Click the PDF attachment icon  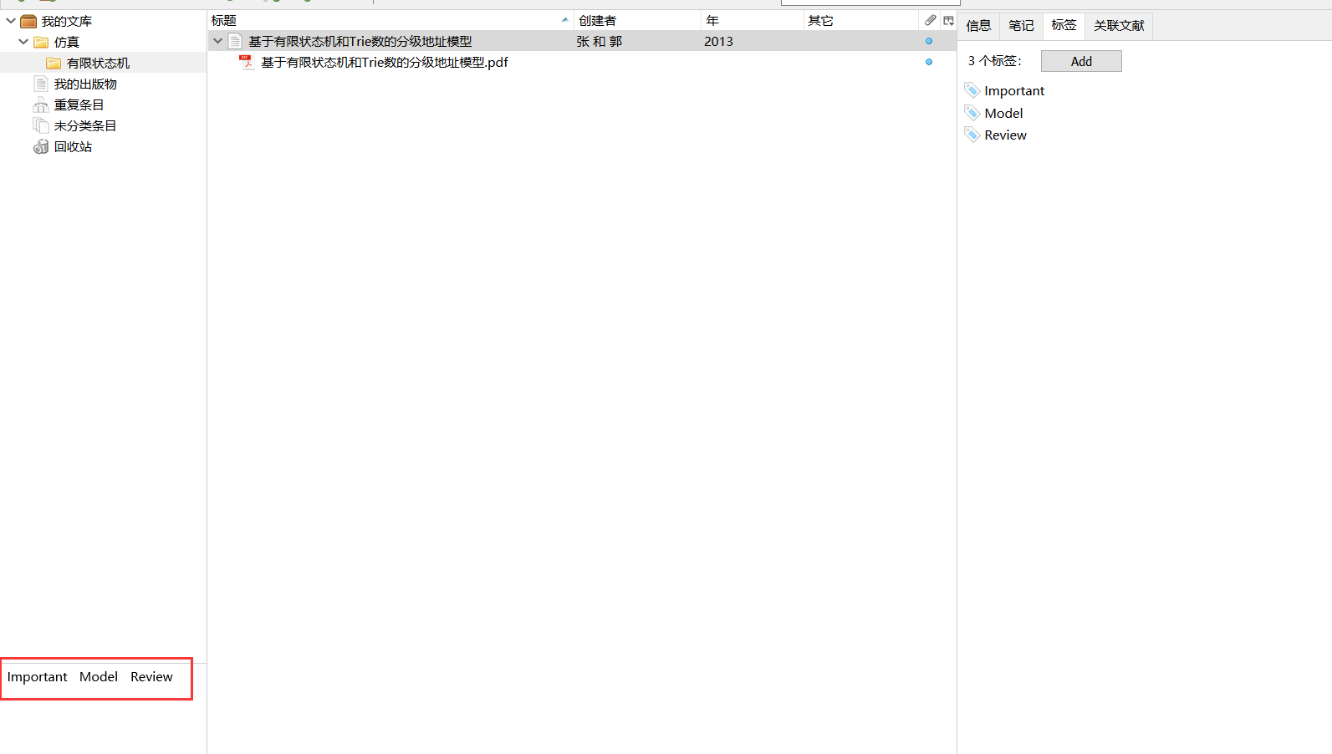click(246, 62)
